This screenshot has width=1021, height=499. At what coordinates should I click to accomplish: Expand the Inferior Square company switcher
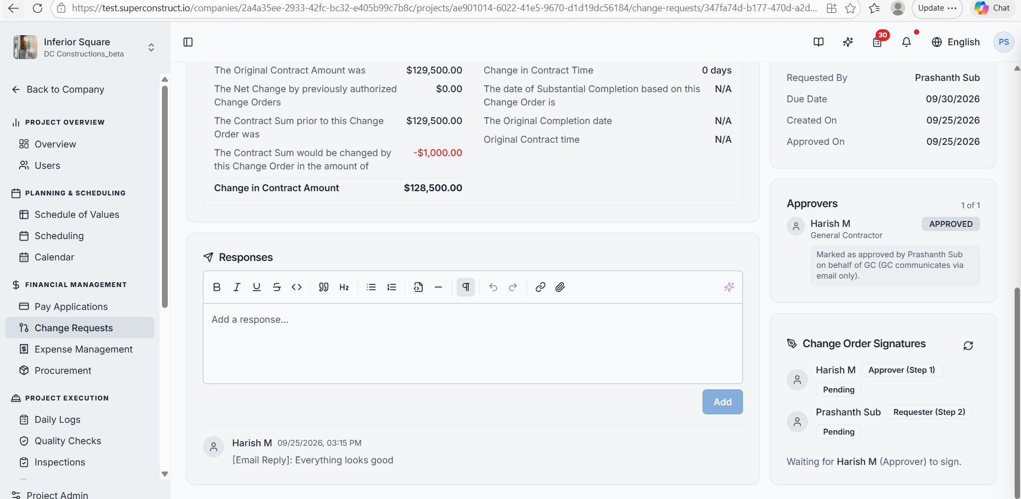coord(84,47)
